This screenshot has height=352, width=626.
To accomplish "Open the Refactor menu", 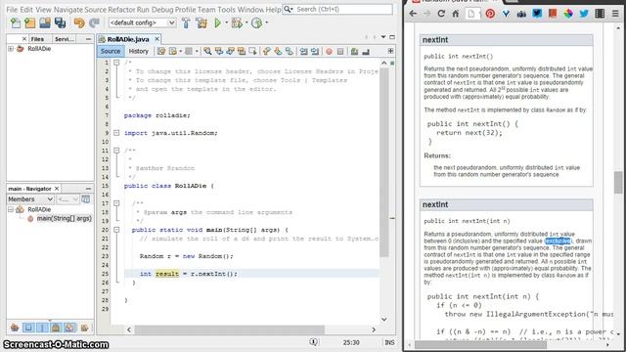I will [121, 9].
